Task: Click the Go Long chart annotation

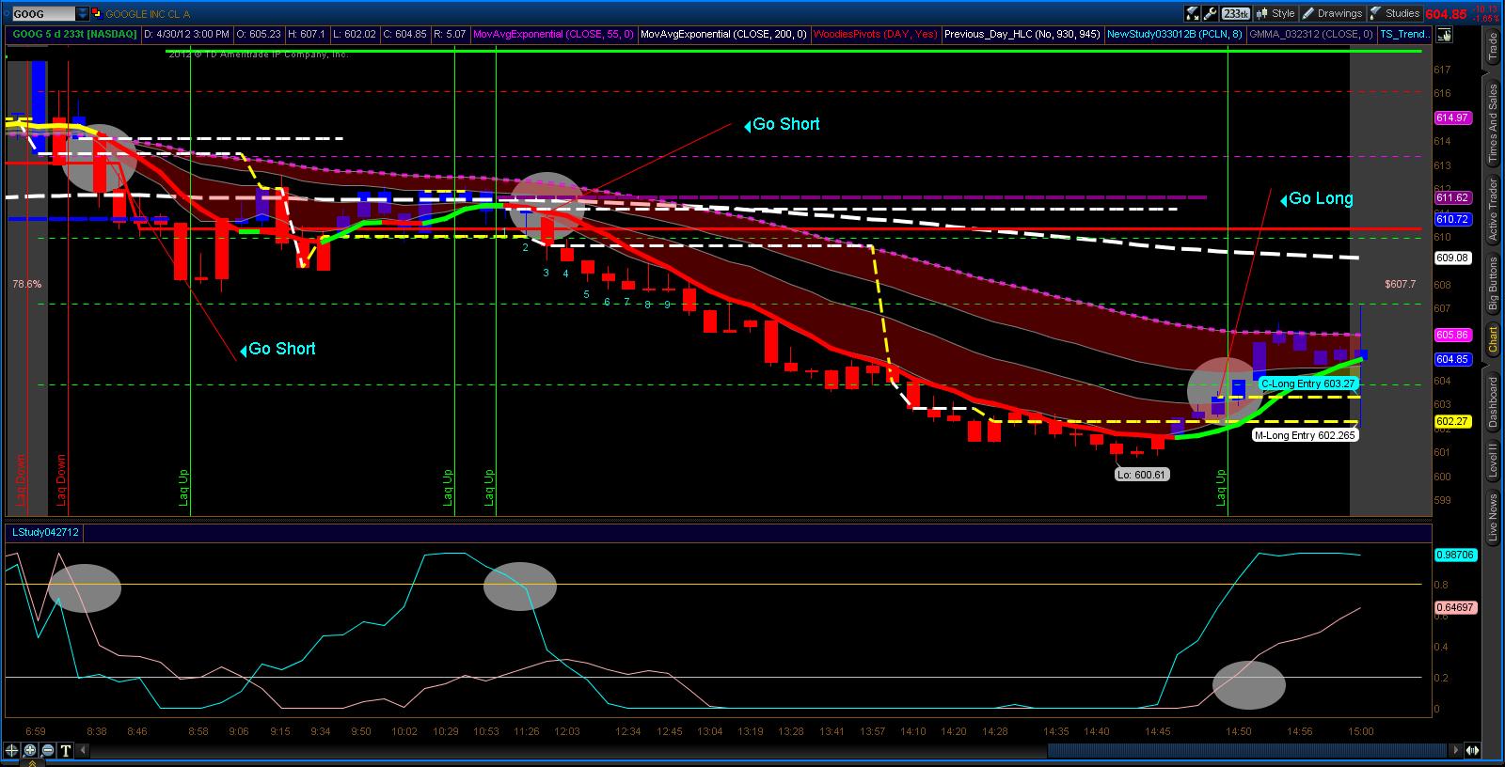Action: pos(1317,198)
